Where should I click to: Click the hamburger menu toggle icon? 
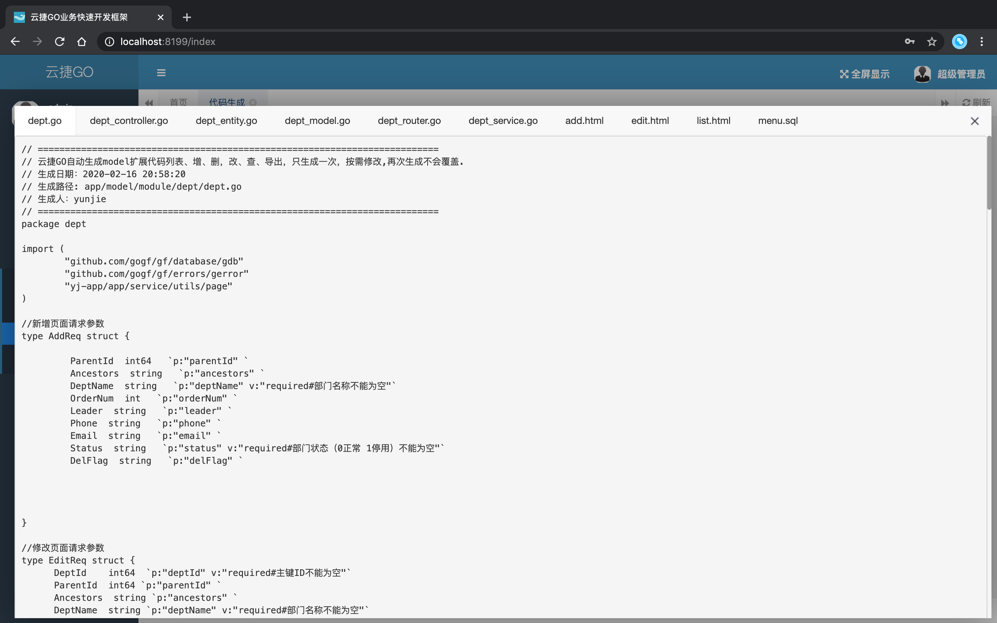161,73
